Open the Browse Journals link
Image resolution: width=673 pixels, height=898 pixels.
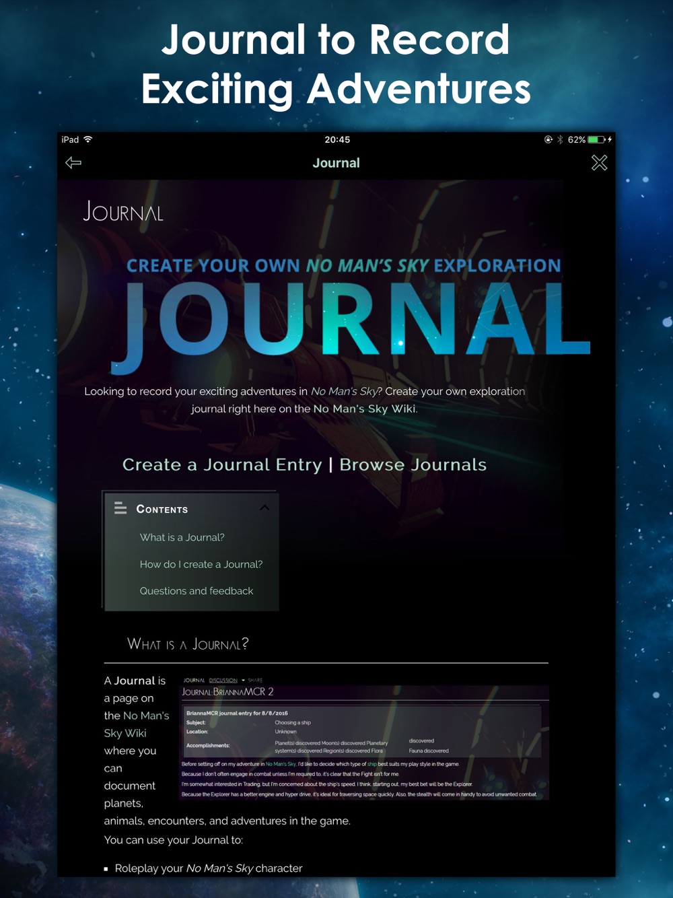point(413,464)
